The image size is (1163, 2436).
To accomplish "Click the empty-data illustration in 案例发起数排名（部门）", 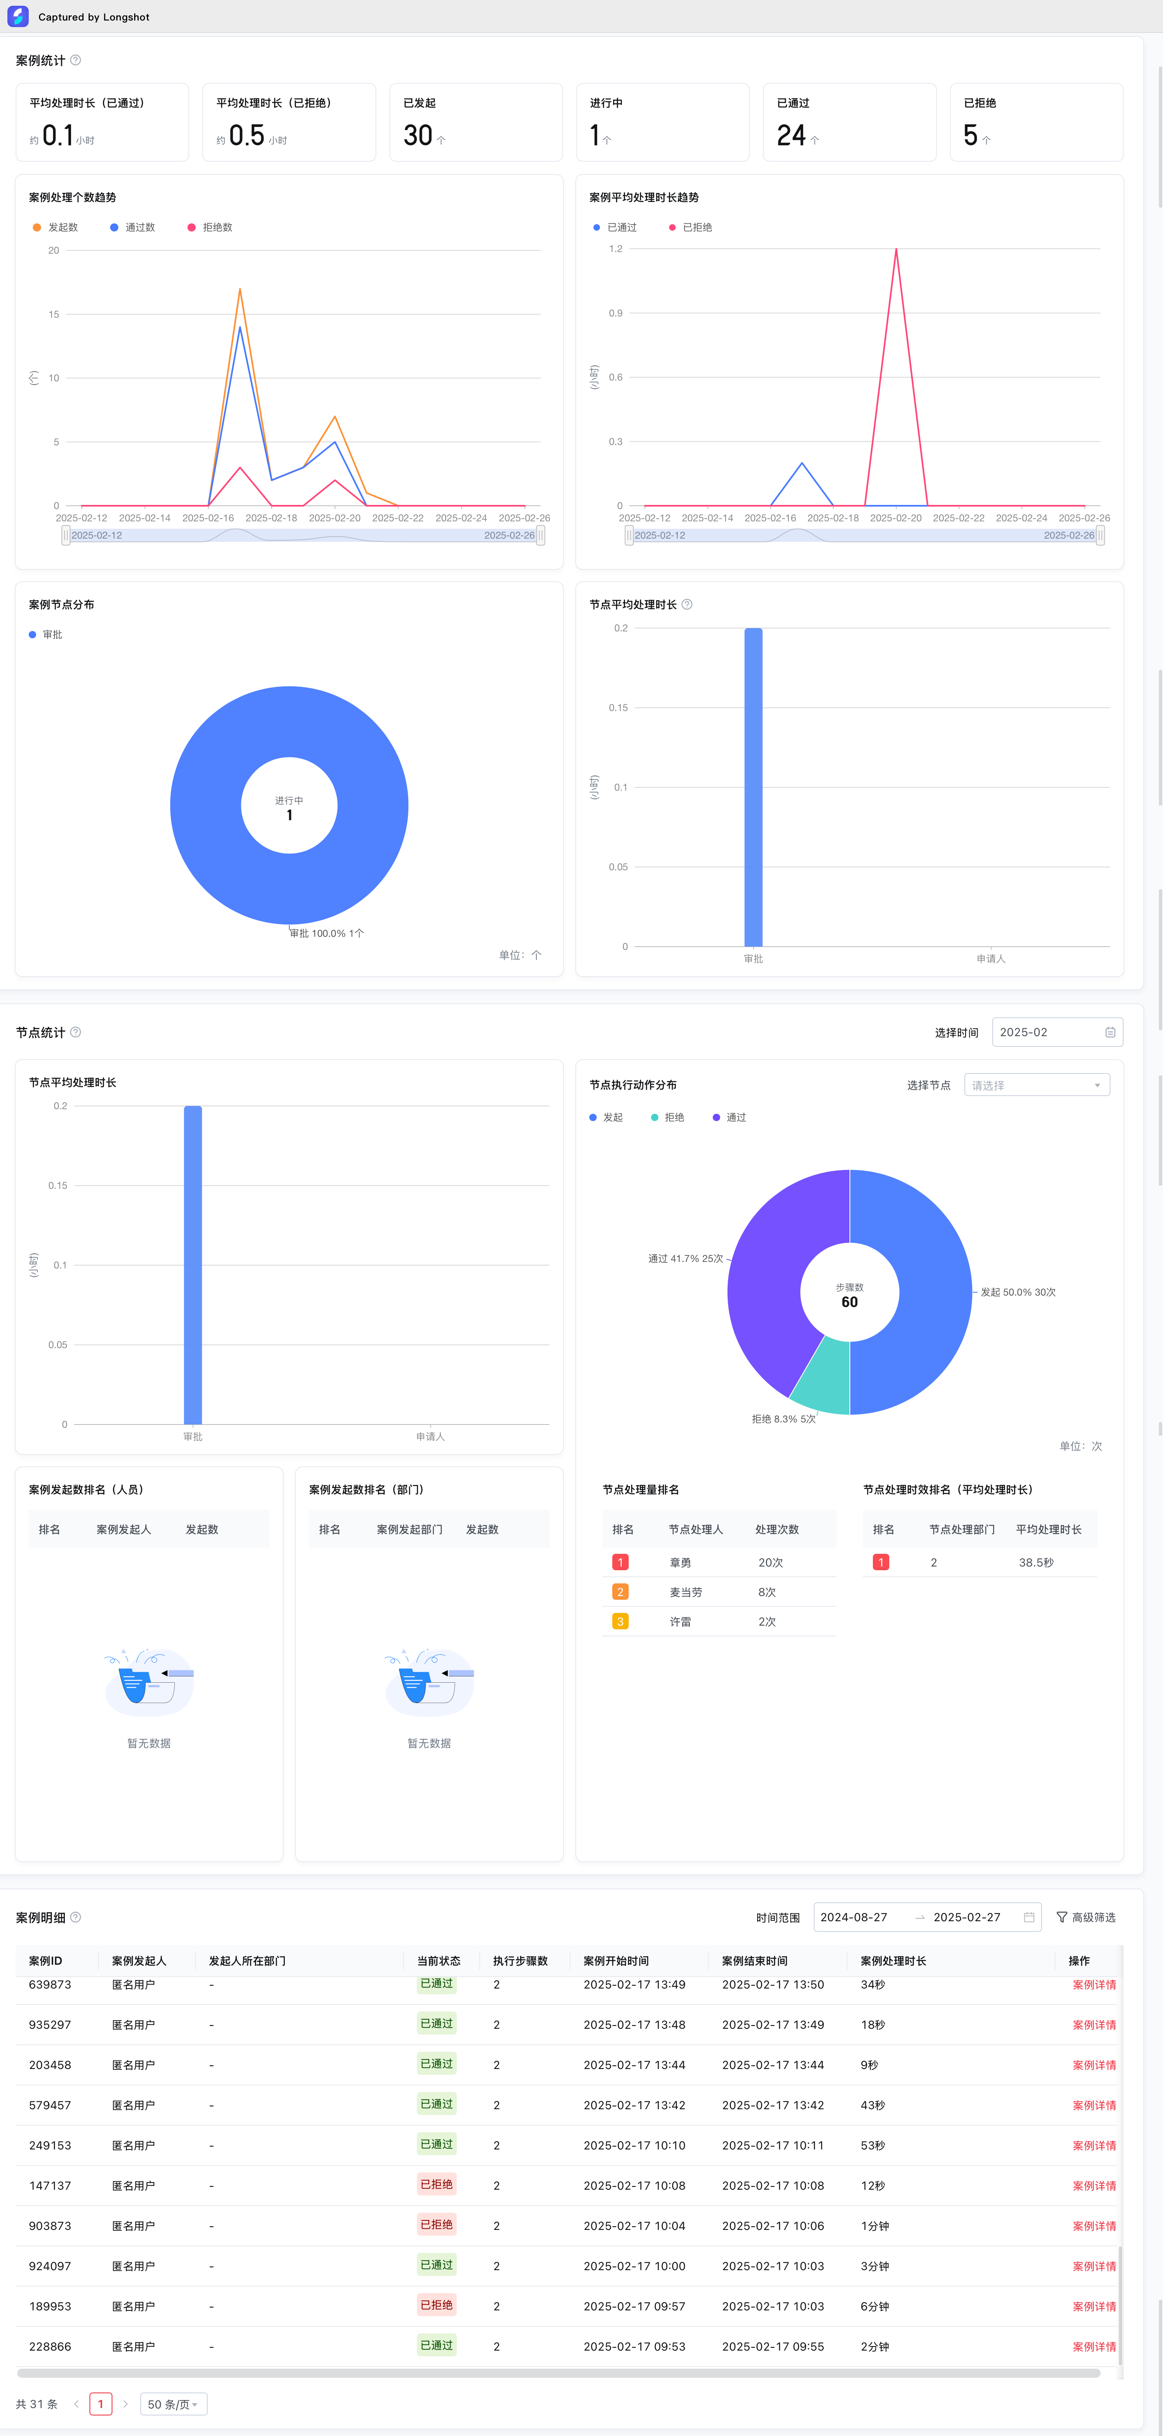I will point(429,1681).
